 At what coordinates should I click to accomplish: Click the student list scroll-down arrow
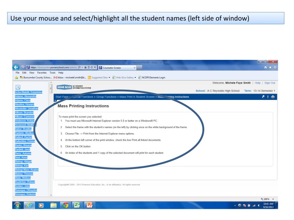coord(51,195)
